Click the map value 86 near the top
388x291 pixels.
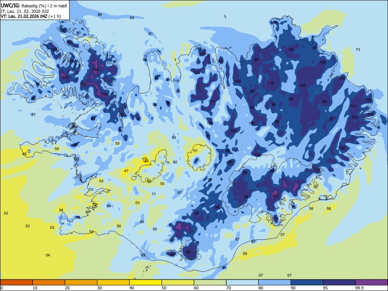coord(100,15)
